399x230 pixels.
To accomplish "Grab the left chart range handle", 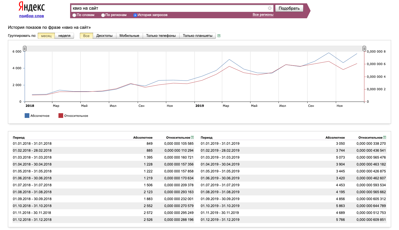I will 25,49.
